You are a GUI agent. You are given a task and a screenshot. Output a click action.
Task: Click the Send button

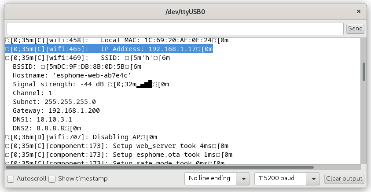point(355,28)
